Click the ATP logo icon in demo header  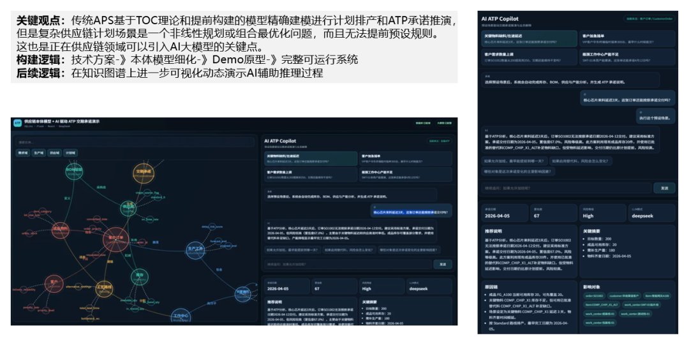click(x=18, y=123)
